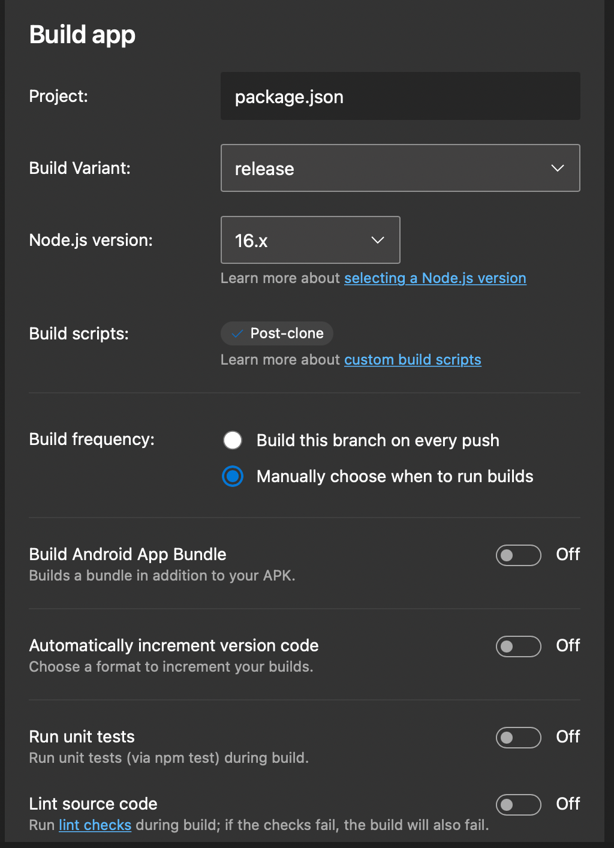Follow the lint checks hyperlink
The width and height of the screenshot is (614, 848).
click(95, 825)
